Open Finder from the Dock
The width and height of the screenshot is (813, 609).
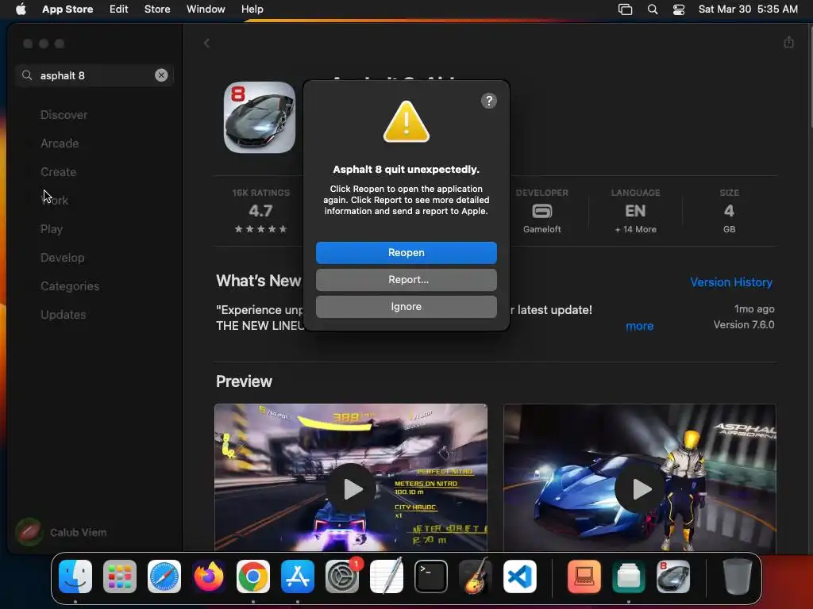75,576
